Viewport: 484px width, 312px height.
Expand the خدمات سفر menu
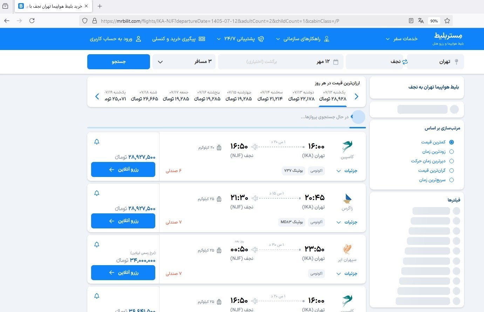point(402,39)
